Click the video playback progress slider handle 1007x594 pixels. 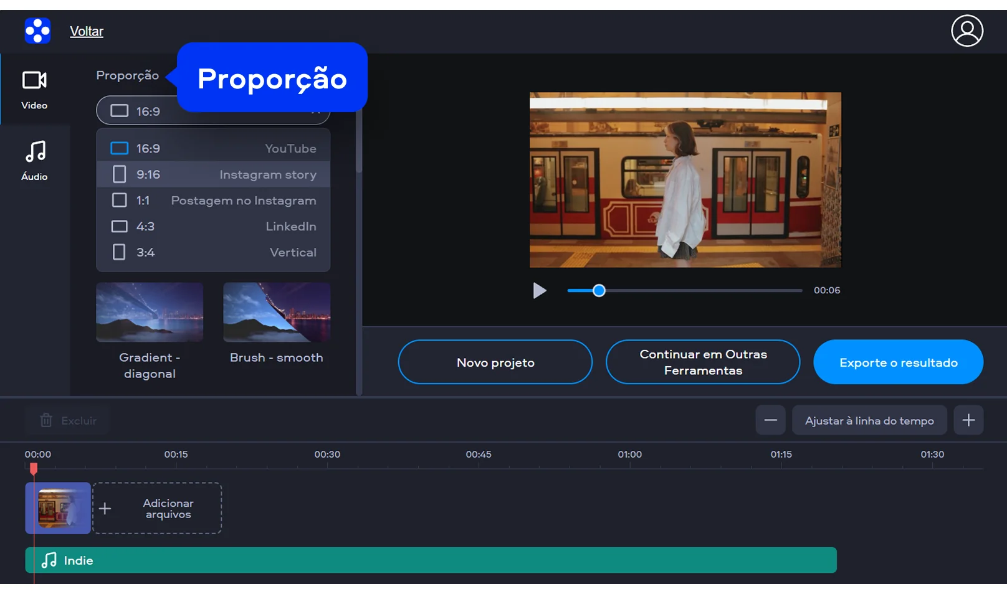(599, 291)
